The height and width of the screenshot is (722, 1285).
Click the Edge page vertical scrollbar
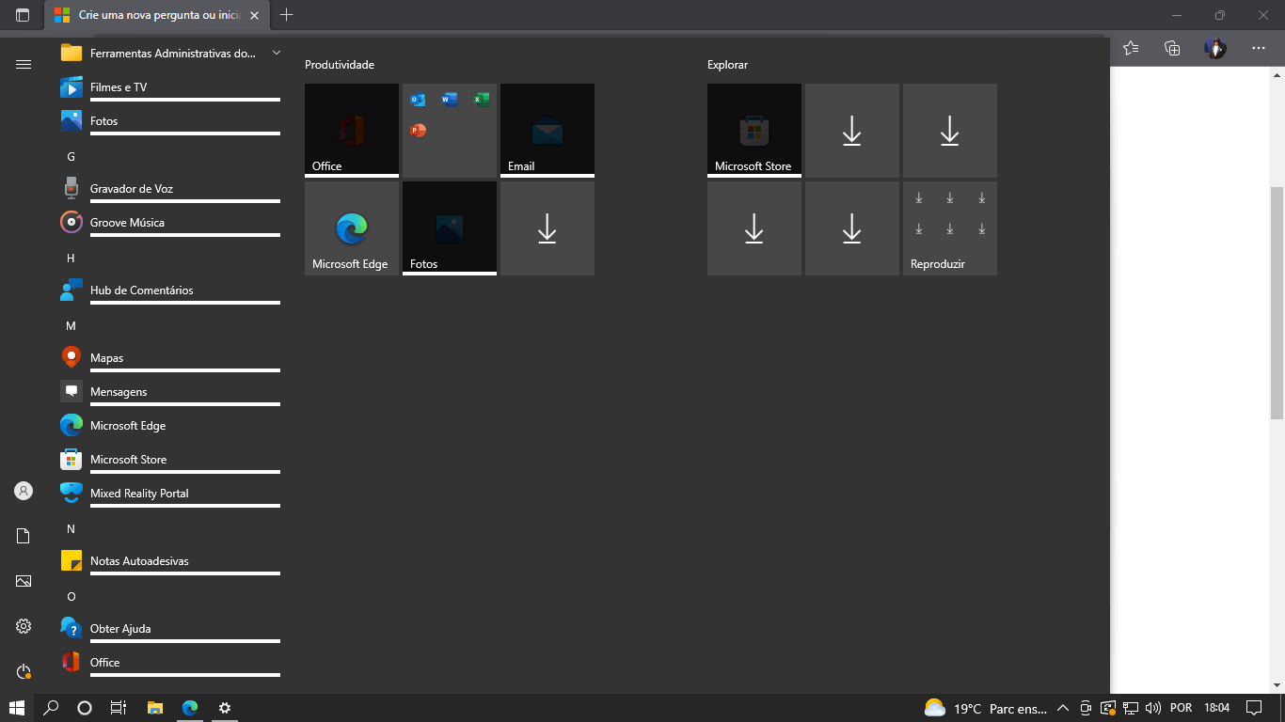[x=1277, y=303]
